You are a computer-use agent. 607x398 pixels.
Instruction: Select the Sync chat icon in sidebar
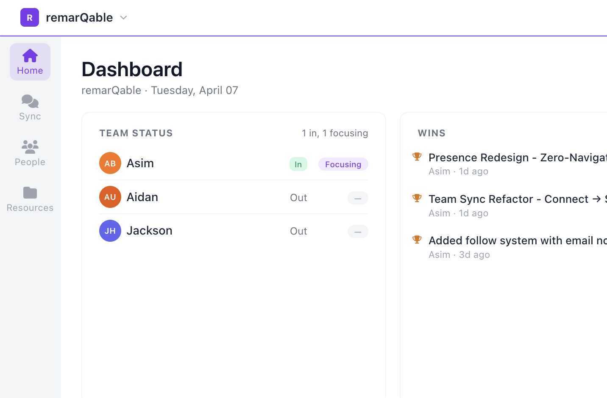coord(30,101)
